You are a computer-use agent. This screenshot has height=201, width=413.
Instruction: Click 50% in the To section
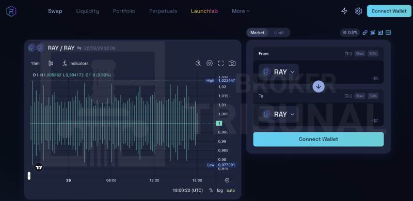click(373, 96)
